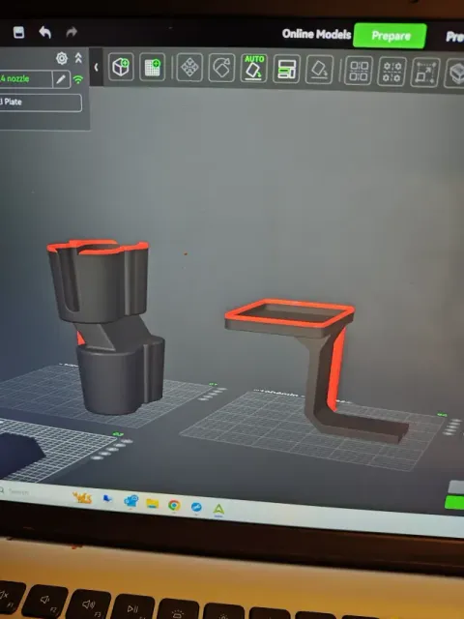464x619 pixels.
Task: Click the Split to parts gear-grid icon
Action: (392, 72)
